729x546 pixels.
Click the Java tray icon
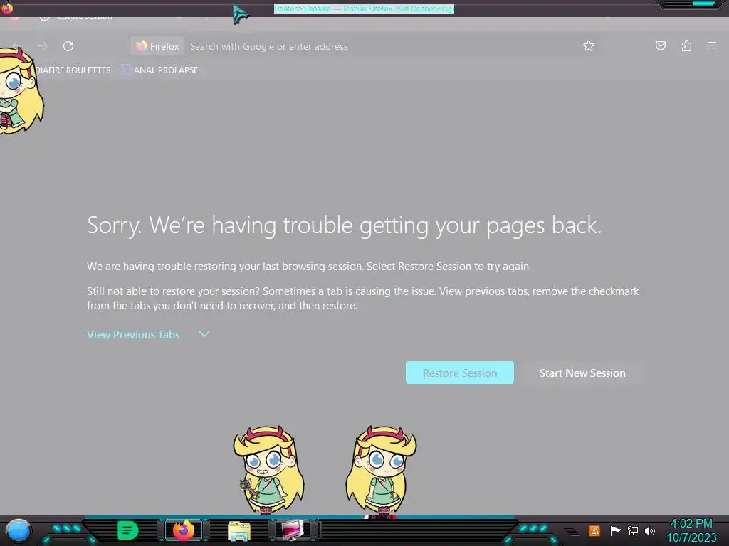pyautogui.click(x=594, y=530)
